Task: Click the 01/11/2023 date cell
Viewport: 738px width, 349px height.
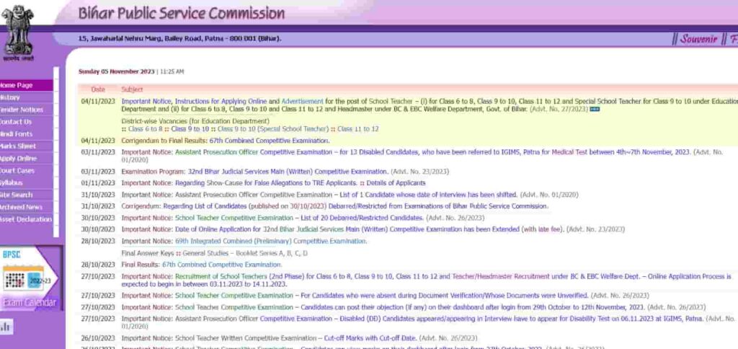Action: (98, 183)
